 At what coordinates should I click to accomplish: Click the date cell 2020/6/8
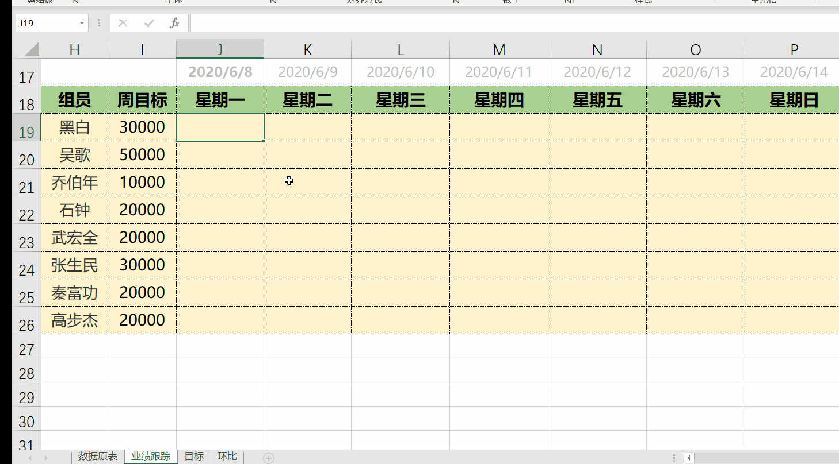tap(220, 72)
